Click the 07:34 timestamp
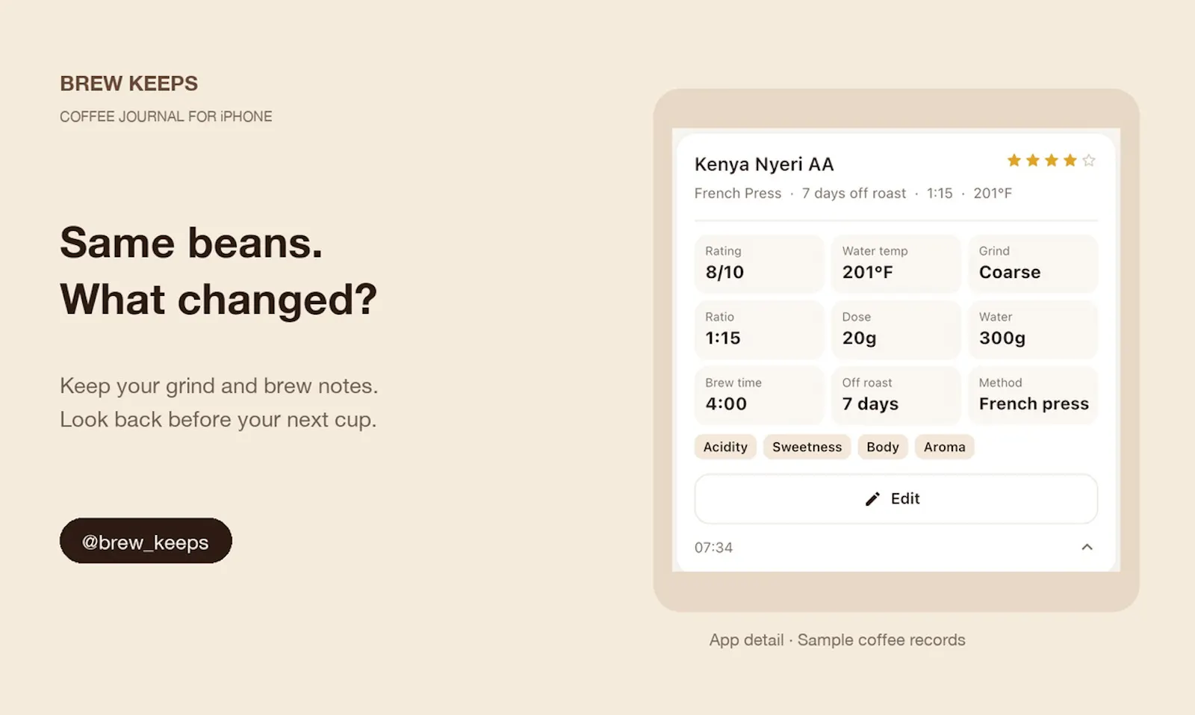Image resolution: width=1195 pixels, height=715 pixels. [713, 548]
